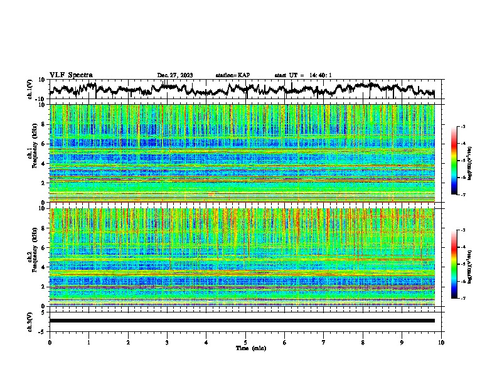The image size is (497, 384).
Task: Click the ch.1 spectrogram color scale bar
Action: pyautogui.click(x=454, y=161)
